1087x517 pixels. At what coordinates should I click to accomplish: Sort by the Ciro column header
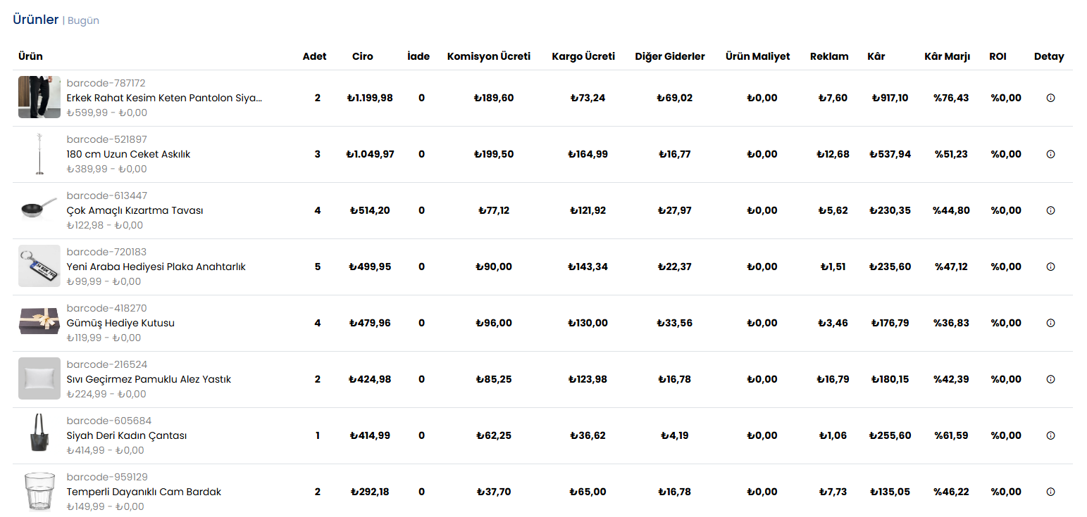[363, 56]
